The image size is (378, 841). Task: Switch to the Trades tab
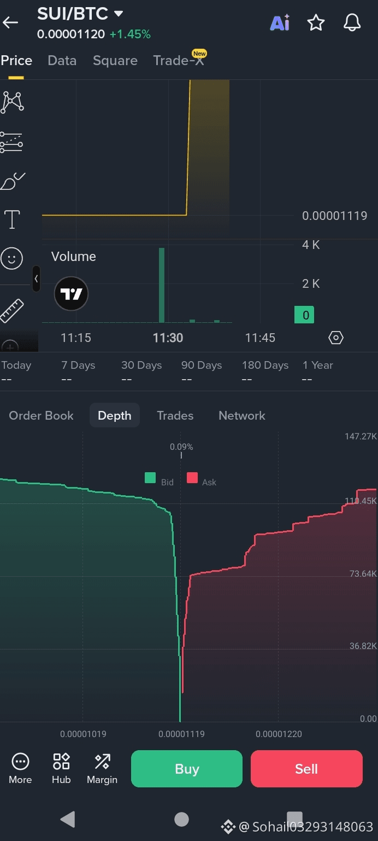(x=175, y=415)
